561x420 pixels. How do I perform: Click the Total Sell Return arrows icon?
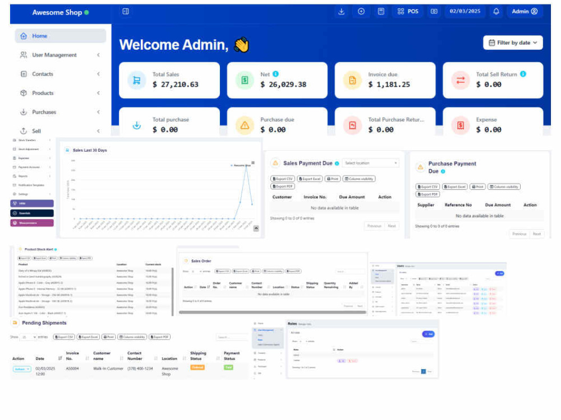click(461, 80)
